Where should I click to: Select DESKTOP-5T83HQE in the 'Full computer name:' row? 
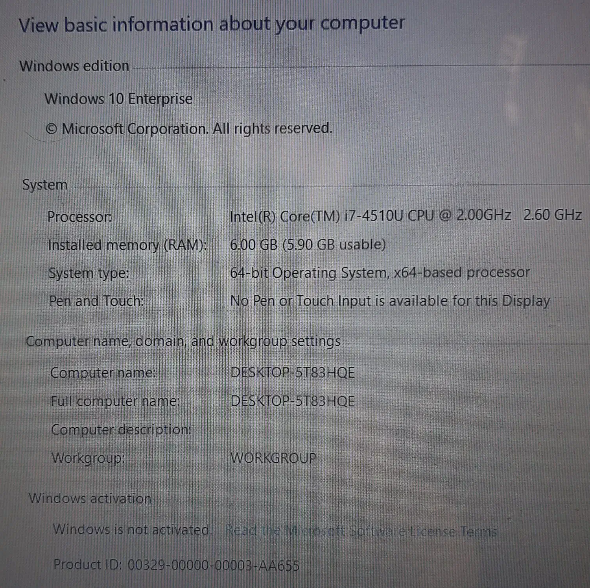pyautogui.click(x=293, y=401)
